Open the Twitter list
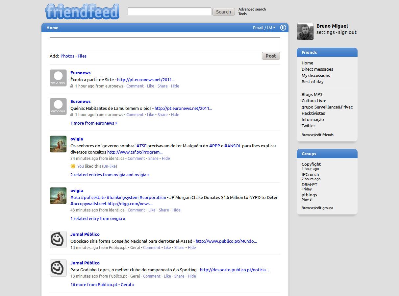 pyautogui.click(x=308, y=126)
